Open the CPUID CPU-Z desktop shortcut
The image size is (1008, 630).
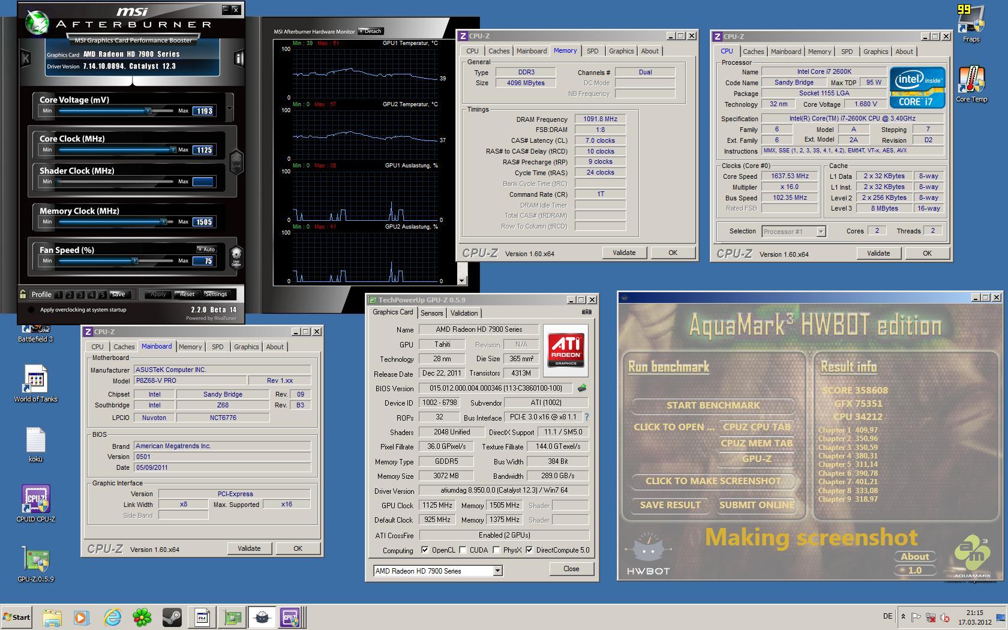tap(36, 504)
